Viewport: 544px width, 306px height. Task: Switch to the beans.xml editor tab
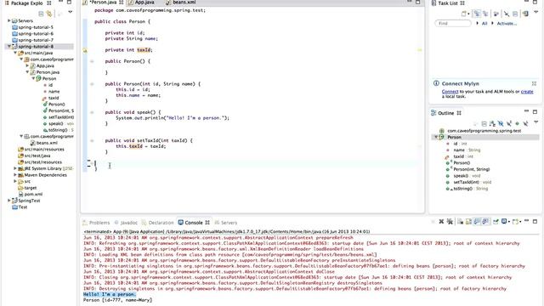click(181, 3)
